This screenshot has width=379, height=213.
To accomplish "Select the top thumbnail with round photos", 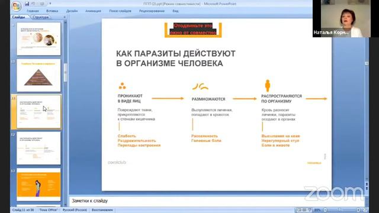I will pyautogui.click(x=38, y=39).
